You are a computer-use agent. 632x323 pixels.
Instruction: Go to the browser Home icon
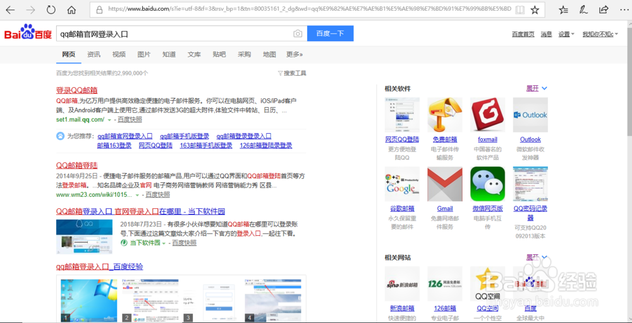(72, 10)
